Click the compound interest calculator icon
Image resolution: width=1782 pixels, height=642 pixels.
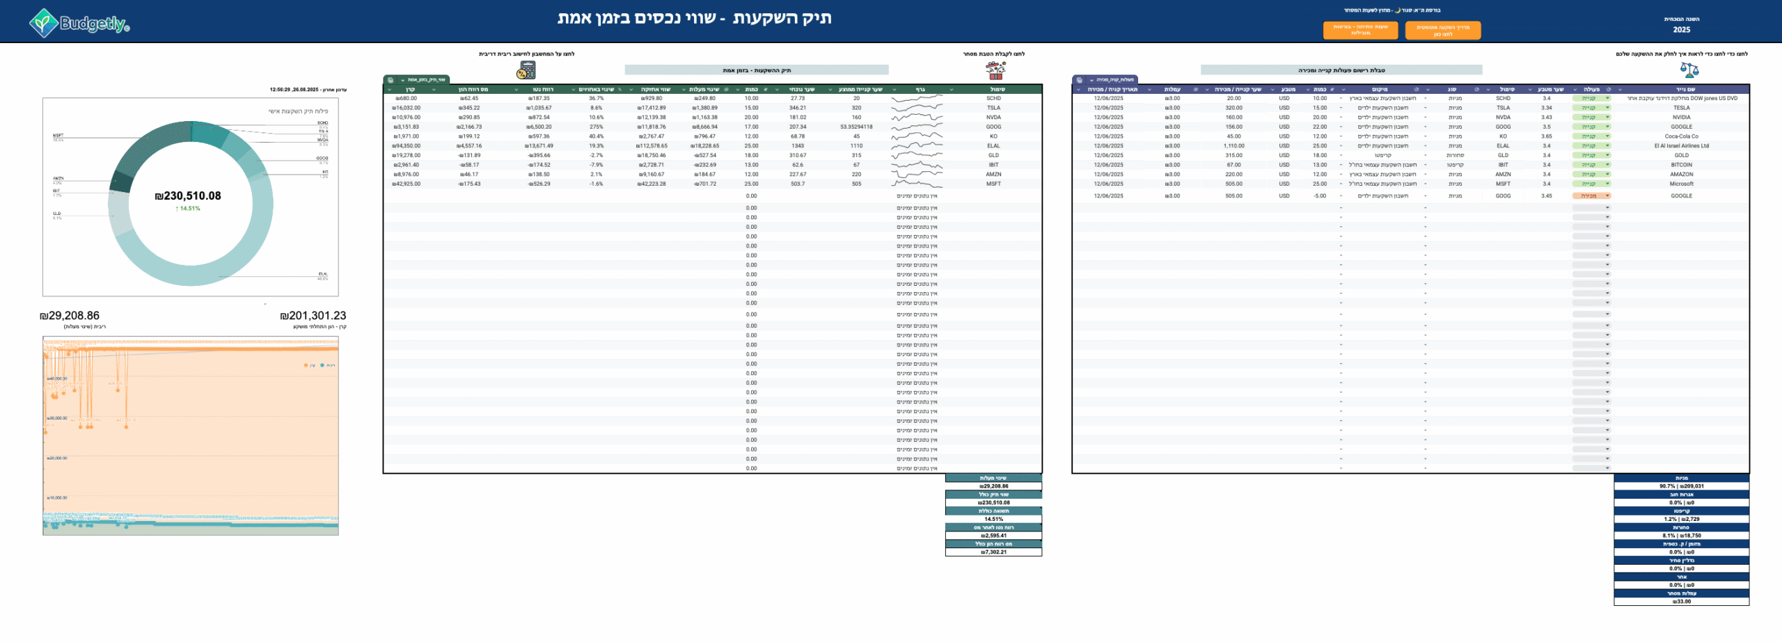click(x=526, y=70)
